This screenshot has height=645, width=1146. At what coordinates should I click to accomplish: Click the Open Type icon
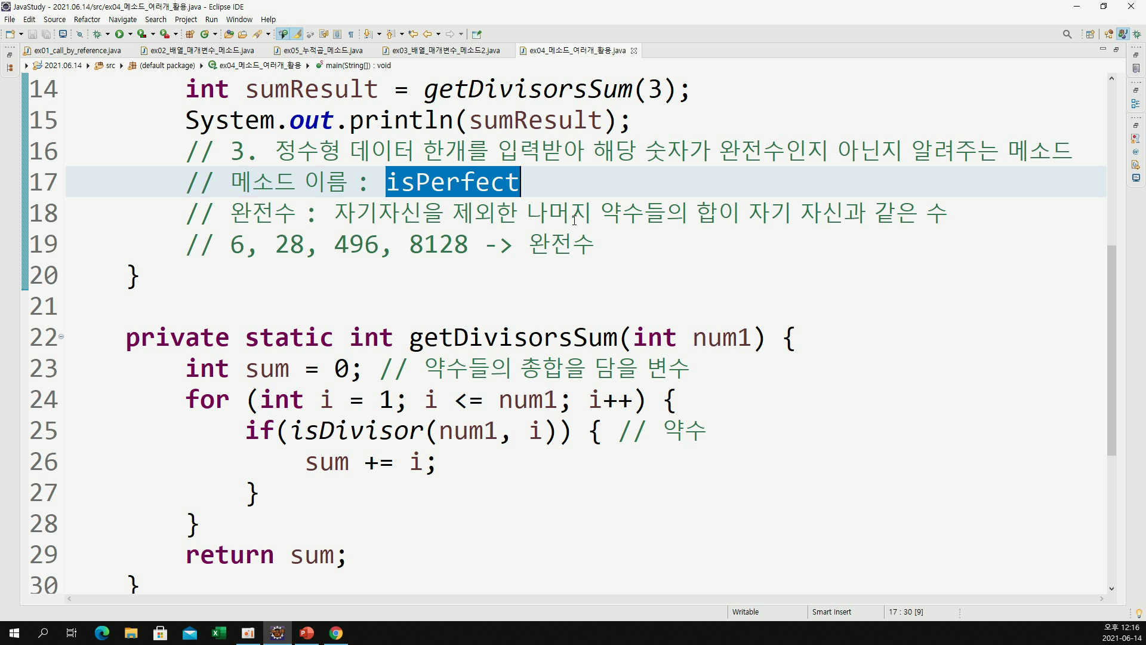[229, 34]
